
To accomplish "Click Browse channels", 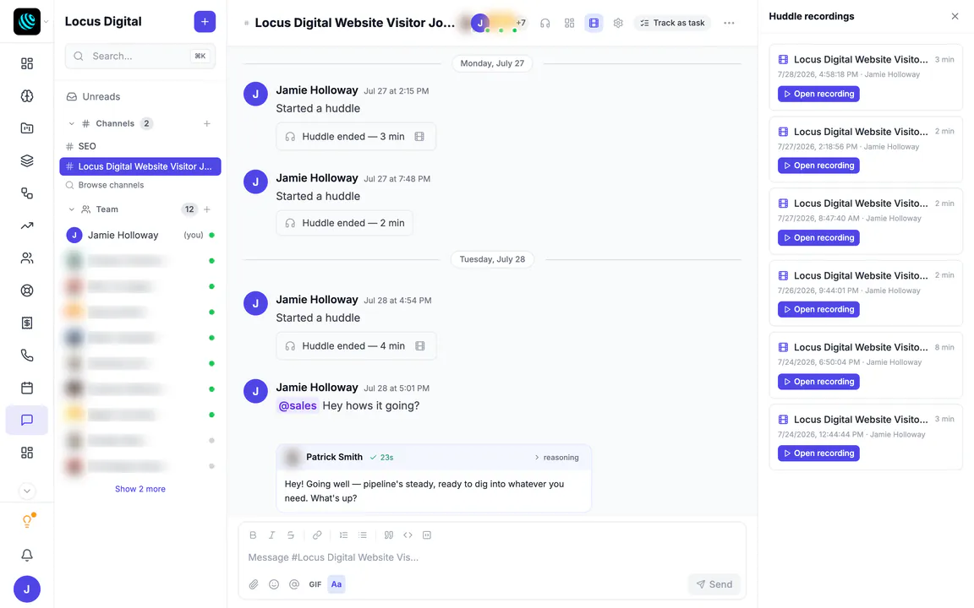I will (x=105, y=185).
